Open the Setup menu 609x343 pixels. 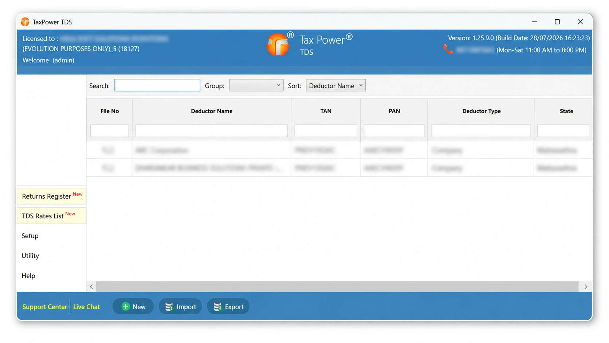[x=30, y=236]
